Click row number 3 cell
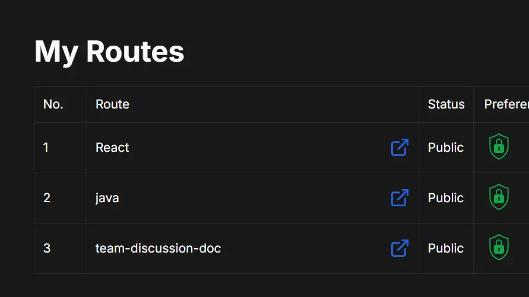 pos(47,248)
